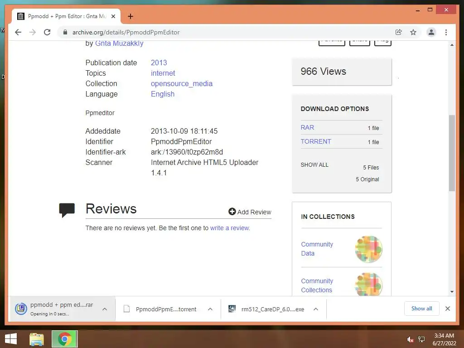Click the 2013 publication date link
The image size is (464, 348).
(159, 63)
